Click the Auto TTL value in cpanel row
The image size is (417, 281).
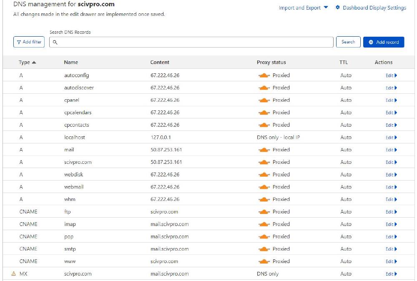346,100
